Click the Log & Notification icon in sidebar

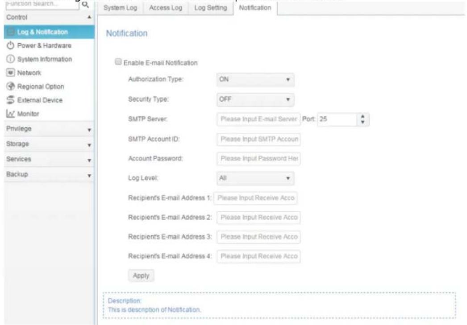11,32
